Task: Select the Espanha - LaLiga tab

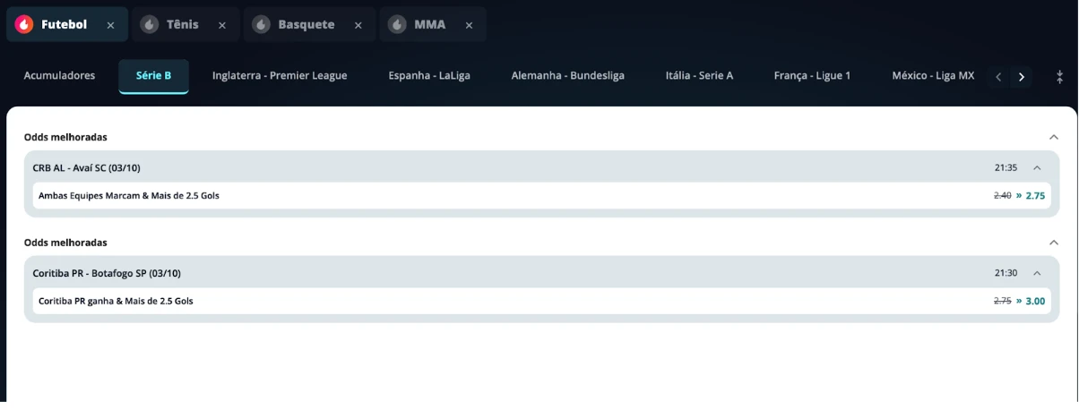Action: [x=429, y=76]
